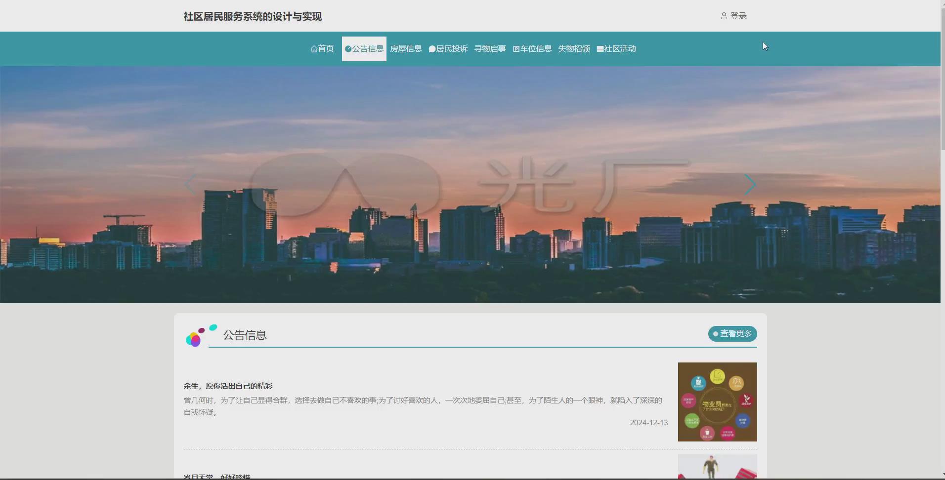Click the 物业费 article thumbnail image

pyautogui.click(x=717, y=401)
